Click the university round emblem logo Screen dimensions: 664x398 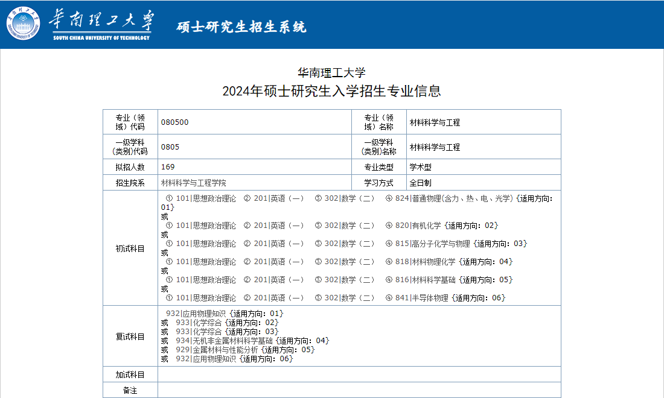[24, 24]
